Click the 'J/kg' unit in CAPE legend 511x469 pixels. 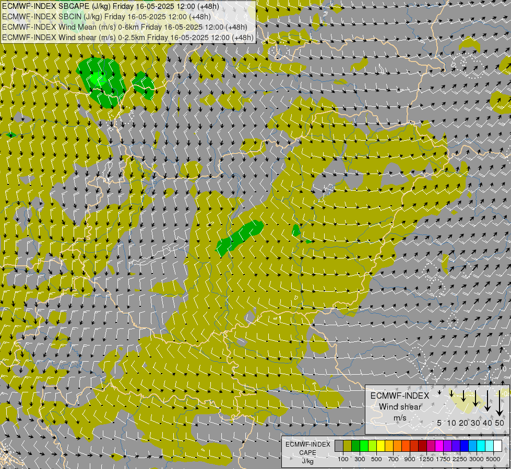(307, 461)
